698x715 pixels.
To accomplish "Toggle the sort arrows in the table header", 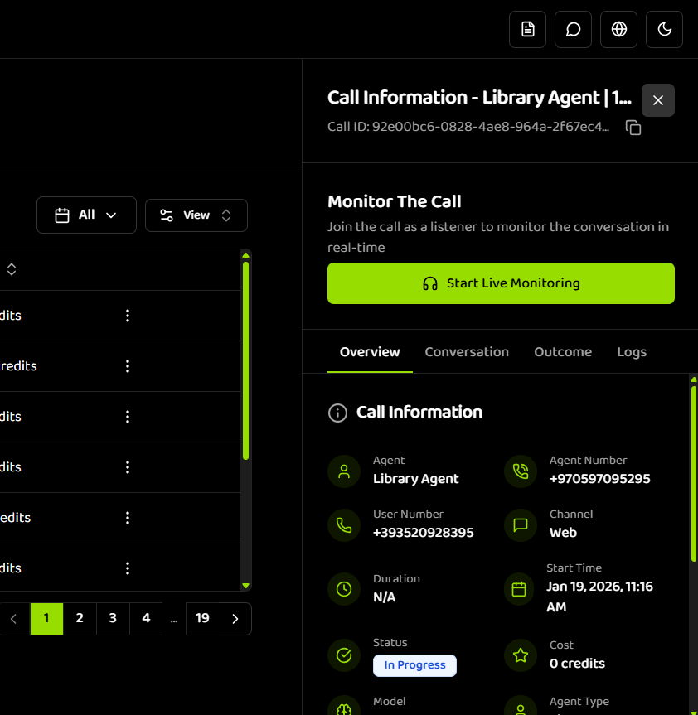I will pos(12,268).
